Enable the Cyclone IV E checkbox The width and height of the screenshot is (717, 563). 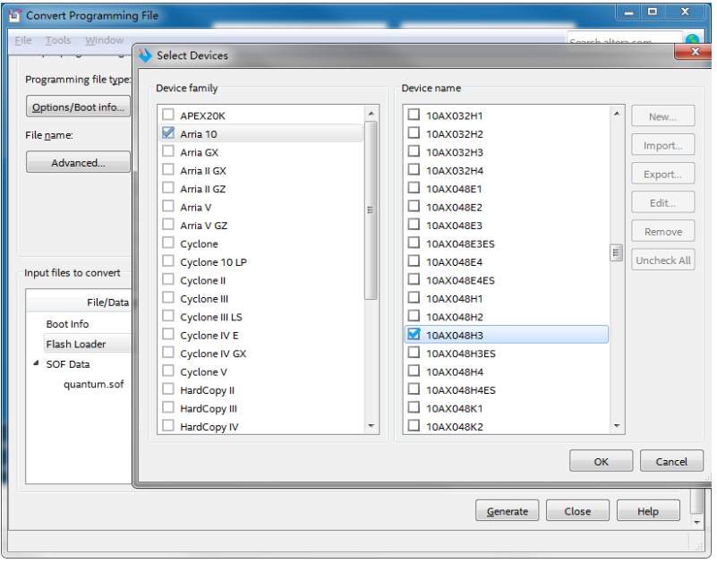pos(168,334)
